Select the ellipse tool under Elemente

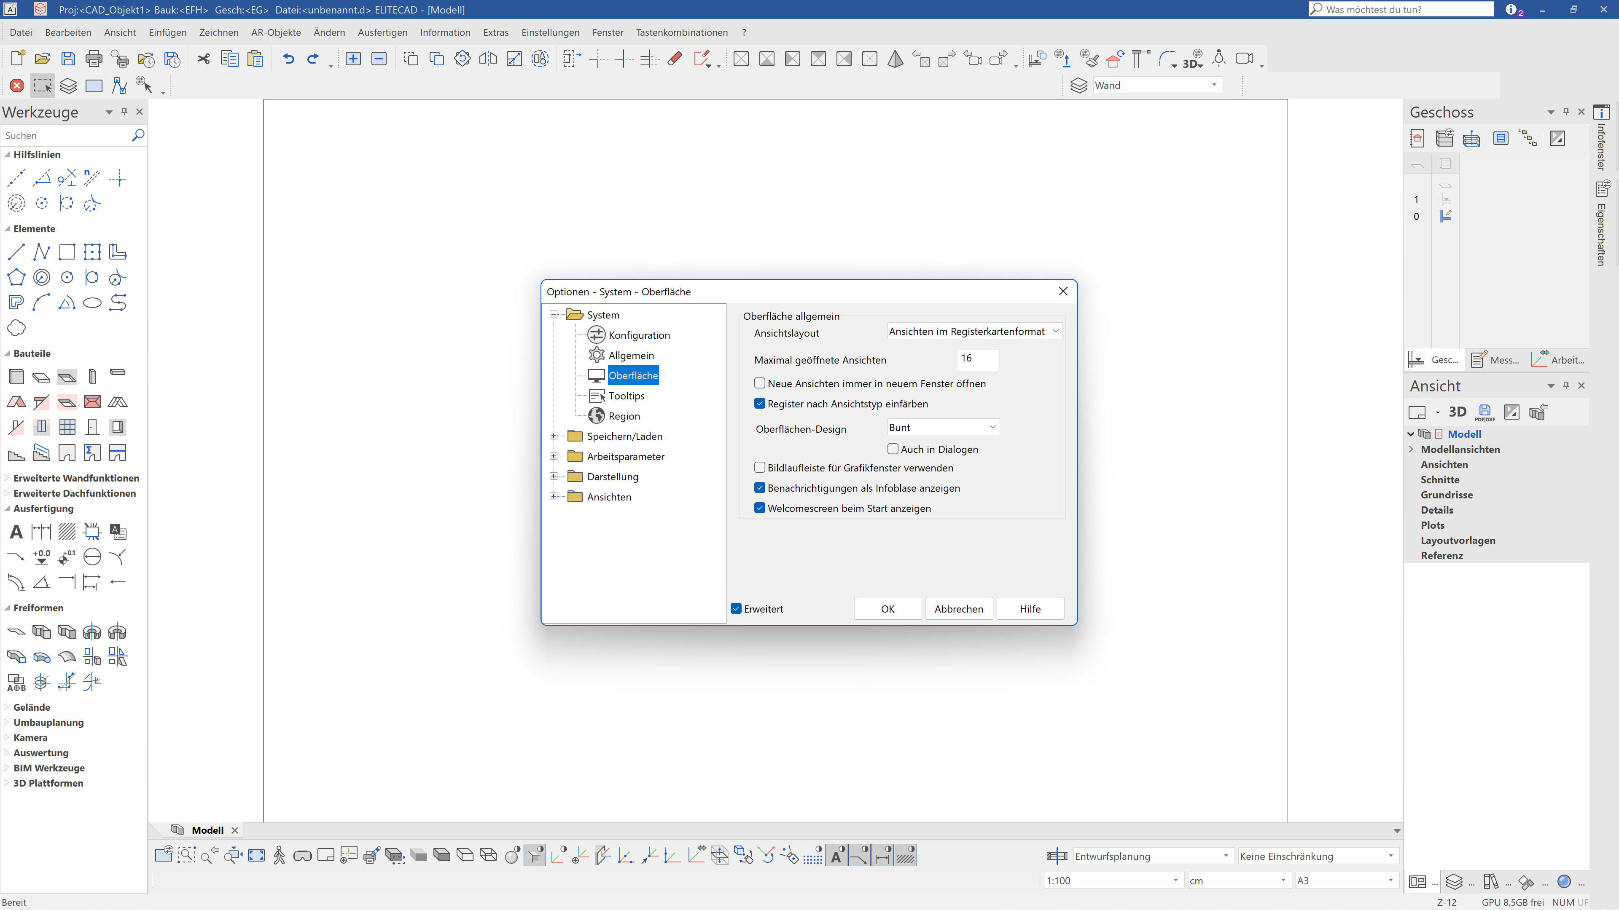pos(92,303)
